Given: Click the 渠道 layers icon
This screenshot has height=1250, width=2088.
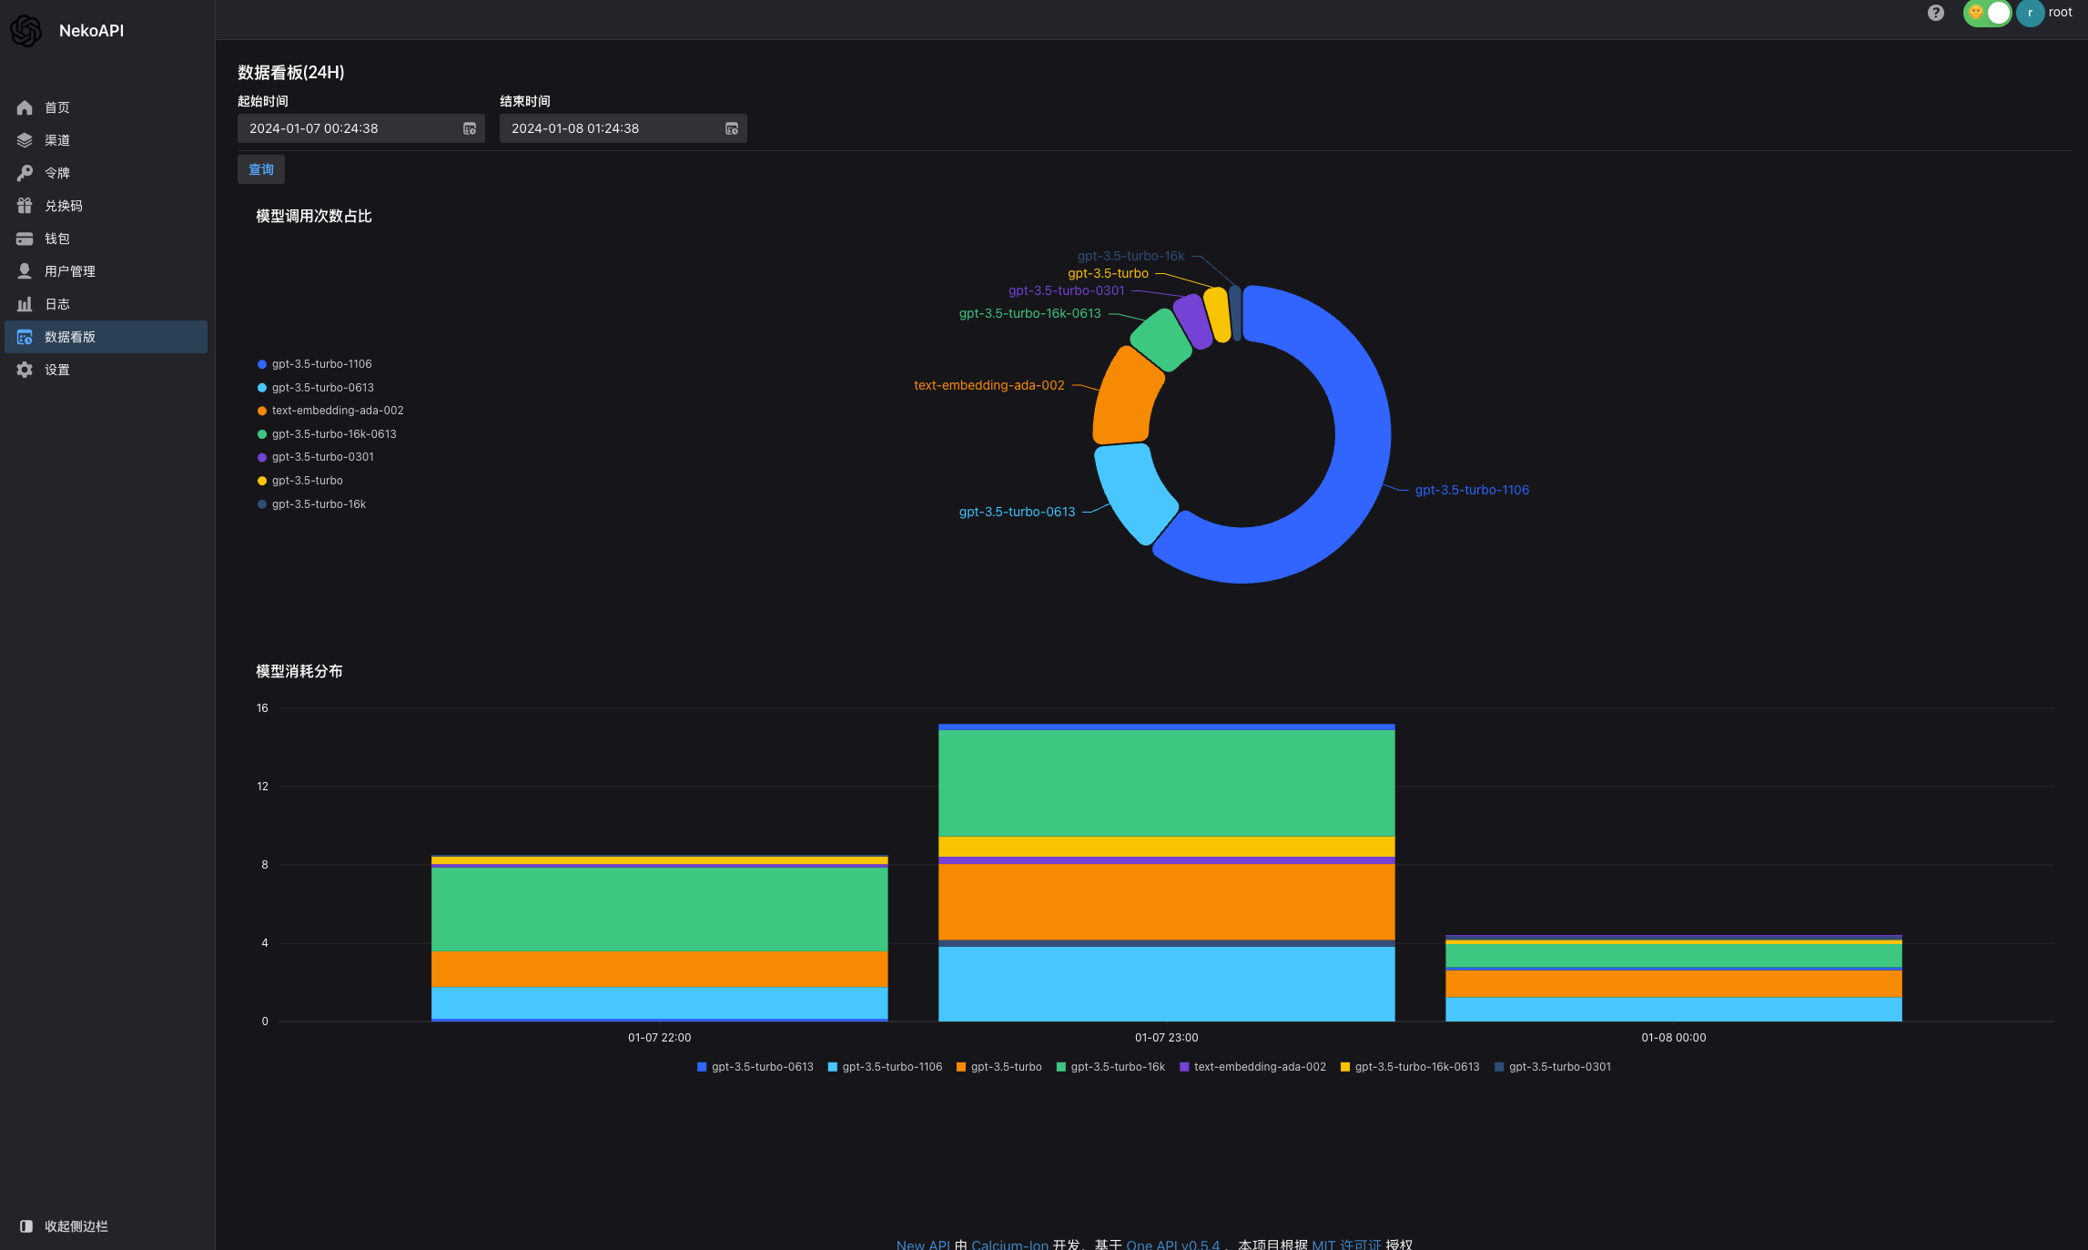Looking at the screenshot, I should pos(25,140).
